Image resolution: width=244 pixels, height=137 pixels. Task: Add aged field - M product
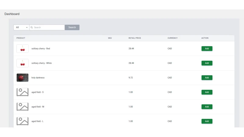pyautogui.click(x=207, y=107)
